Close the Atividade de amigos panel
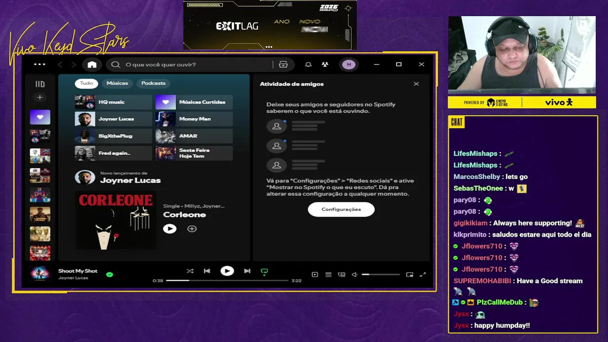The image size is (608, 342). coord(416,84)
